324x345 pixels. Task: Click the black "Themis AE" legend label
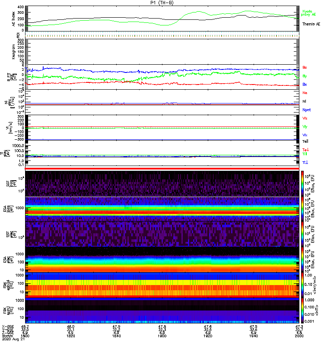coord(311,24)
